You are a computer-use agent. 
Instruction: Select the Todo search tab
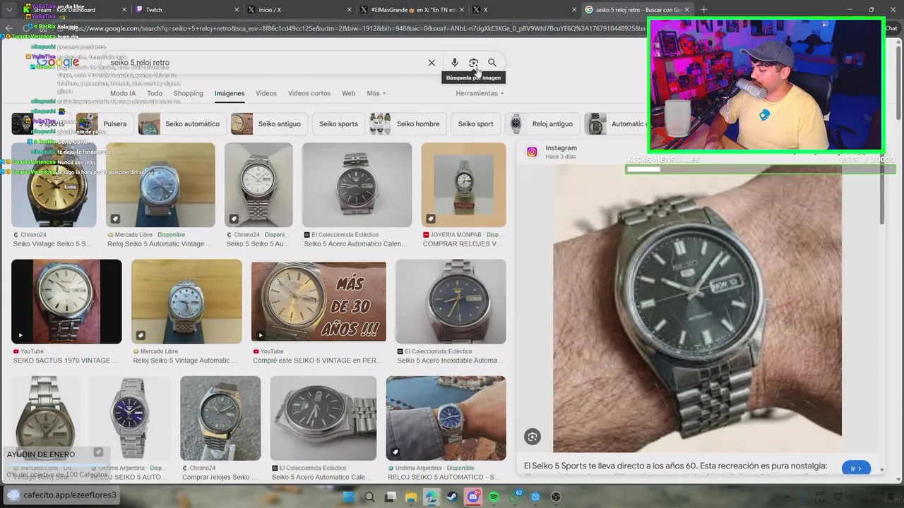pos(155,93)
